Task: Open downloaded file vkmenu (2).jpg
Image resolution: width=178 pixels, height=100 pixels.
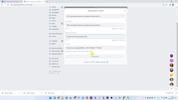Action: pos(8,93)
